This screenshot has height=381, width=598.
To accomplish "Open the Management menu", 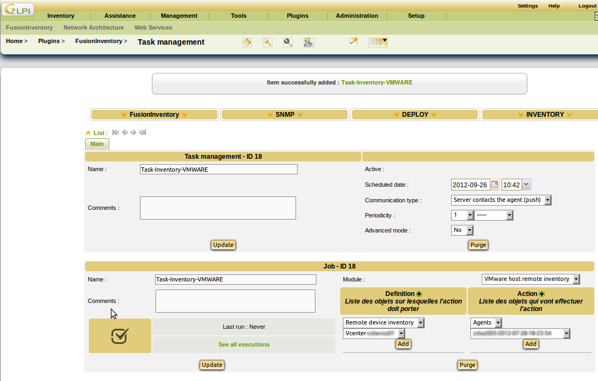I will click(179, 16).
